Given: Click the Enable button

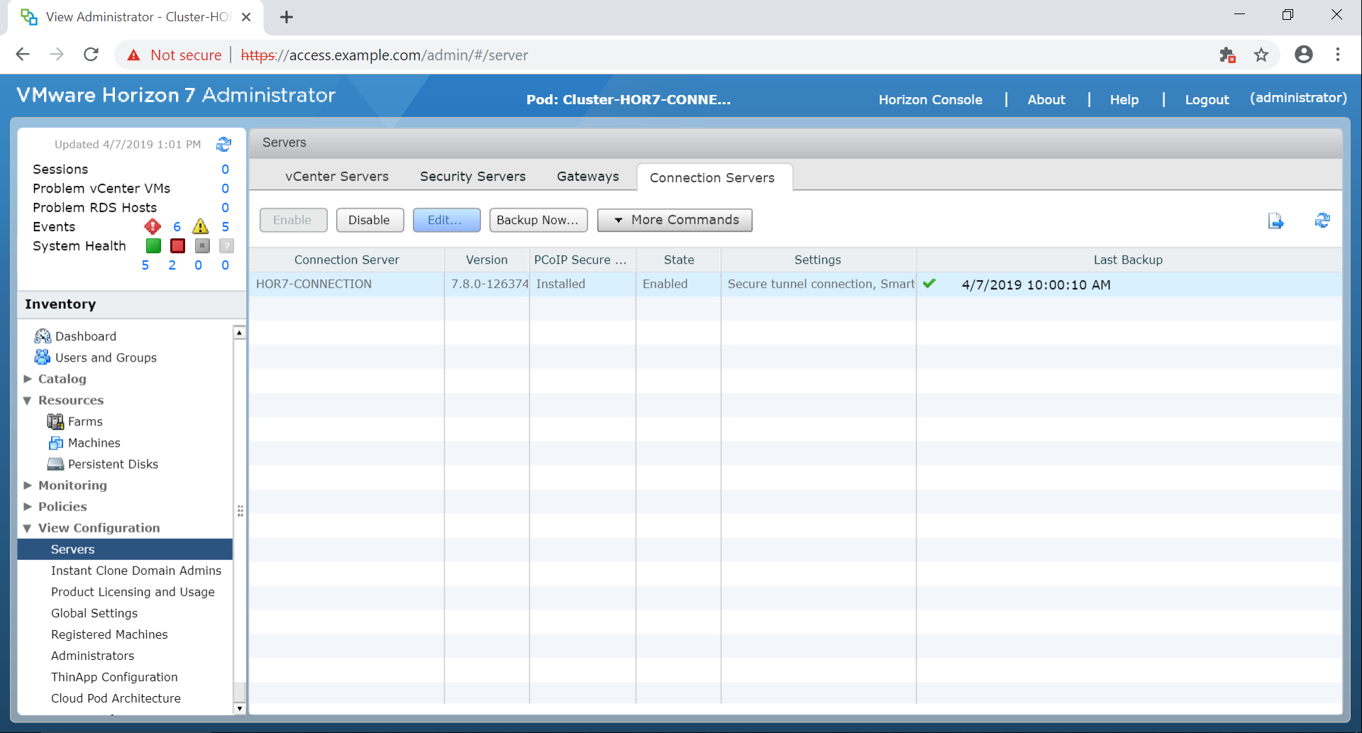Looking at the screenshot, I should [x=293, y=220].
